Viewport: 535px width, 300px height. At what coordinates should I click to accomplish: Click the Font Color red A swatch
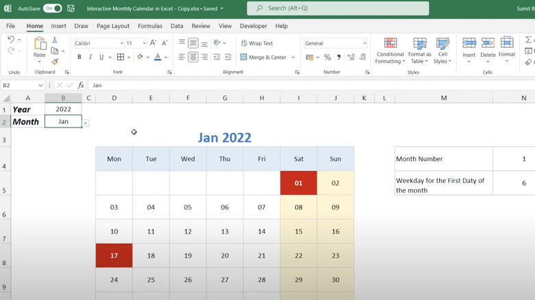pos(157,58)
